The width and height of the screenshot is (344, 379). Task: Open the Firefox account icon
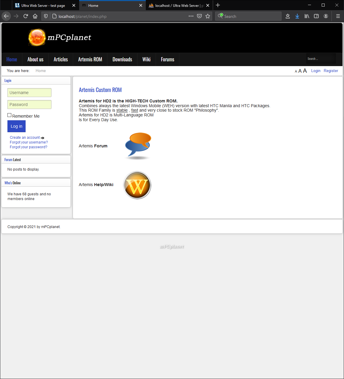326,16
